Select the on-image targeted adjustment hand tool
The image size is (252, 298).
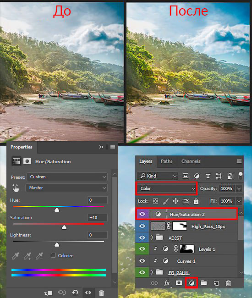pyautogui.click(x=16, y=188)
